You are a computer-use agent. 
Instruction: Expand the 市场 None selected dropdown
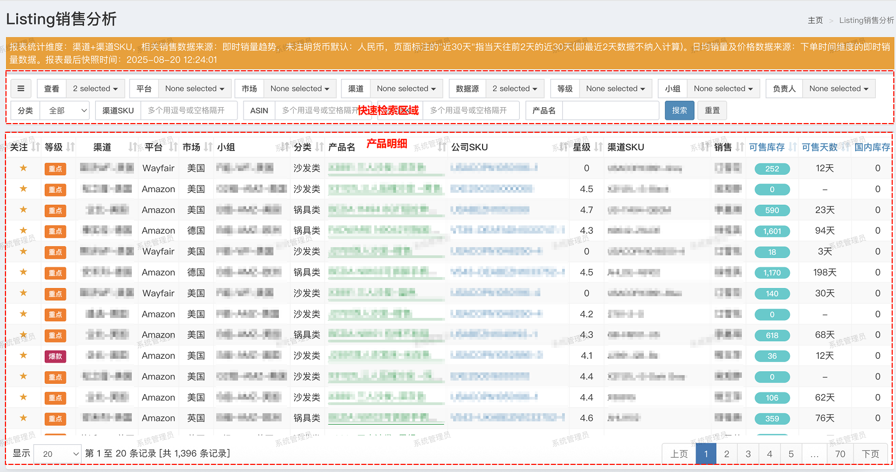pos(300,89)
